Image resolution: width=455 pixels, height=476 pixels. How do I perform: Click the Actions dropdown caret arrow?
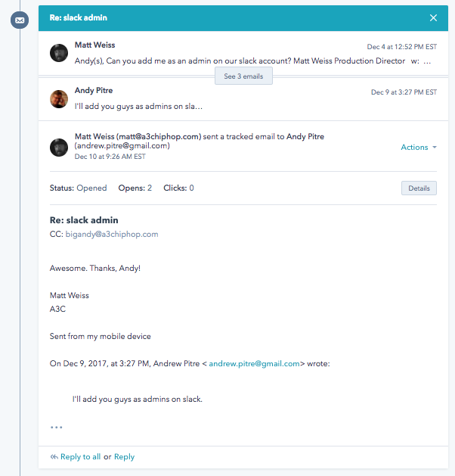pos(435,148)
